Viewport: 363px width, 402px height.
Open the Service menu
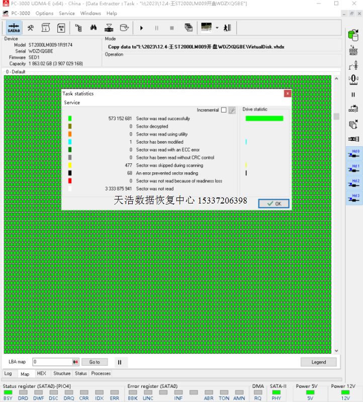[67, 14]
